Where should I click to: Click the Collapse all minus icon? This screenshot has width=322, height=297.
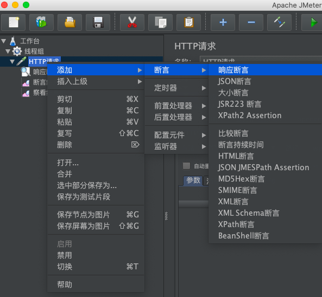click(251, 22)
